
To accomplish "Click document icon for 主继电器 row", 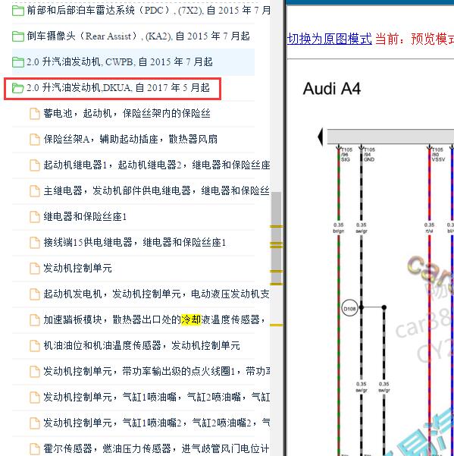I will click(x=35, y=191).
